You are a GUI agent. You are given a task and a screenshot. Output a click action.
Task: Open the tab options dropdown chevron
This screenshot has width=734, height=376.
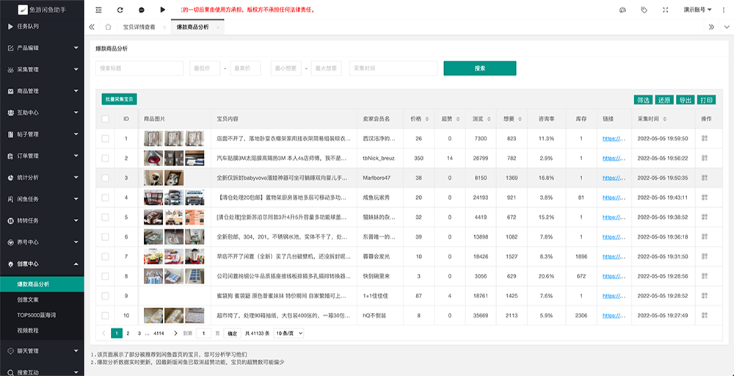click(x=727, y=27)
